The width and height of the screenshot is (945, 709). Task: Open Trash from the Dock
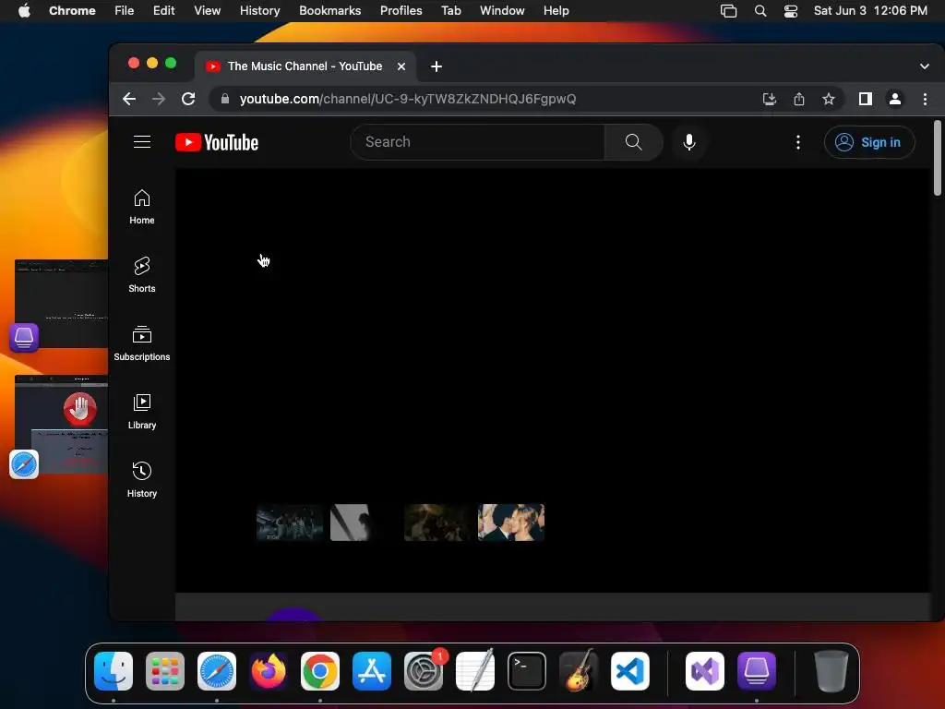831,671
